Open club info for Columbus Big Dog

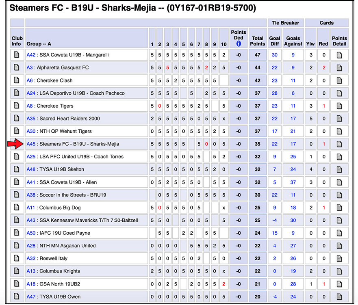(x=16, y=207)
